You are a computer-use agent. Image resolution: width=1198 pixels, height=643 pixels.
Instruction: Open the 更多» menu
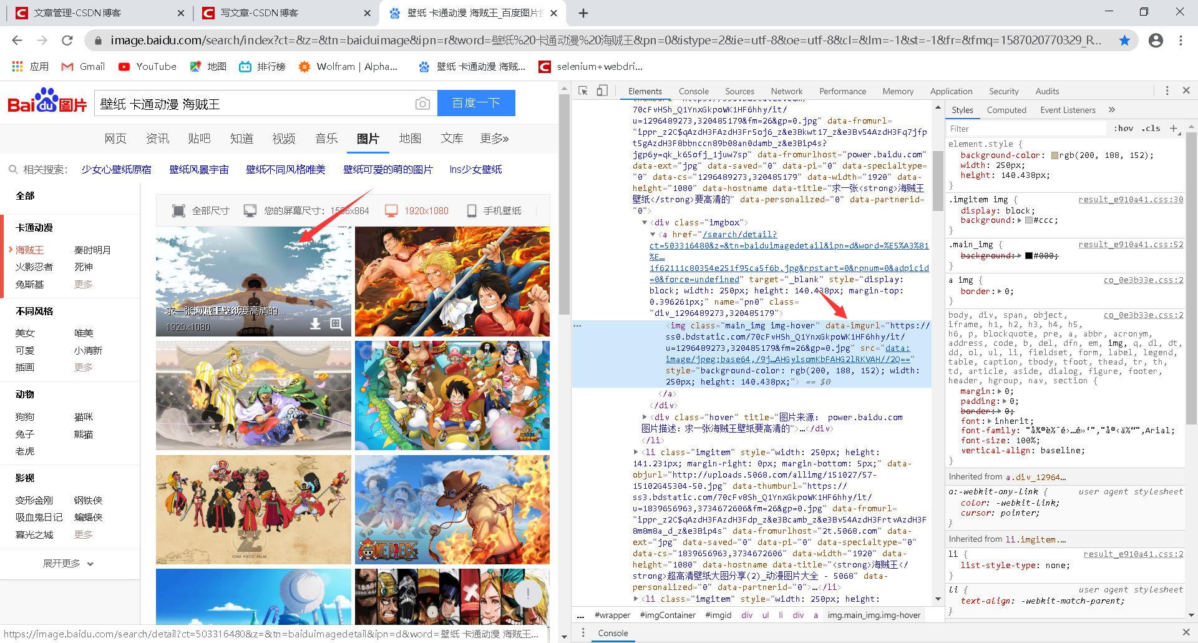point(494,139)
